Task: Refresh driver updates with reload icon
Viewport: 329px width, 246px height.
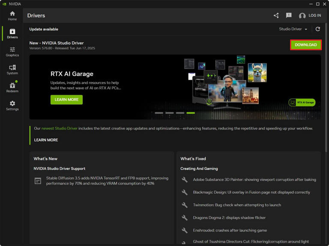Action: (x=318, y=29)
